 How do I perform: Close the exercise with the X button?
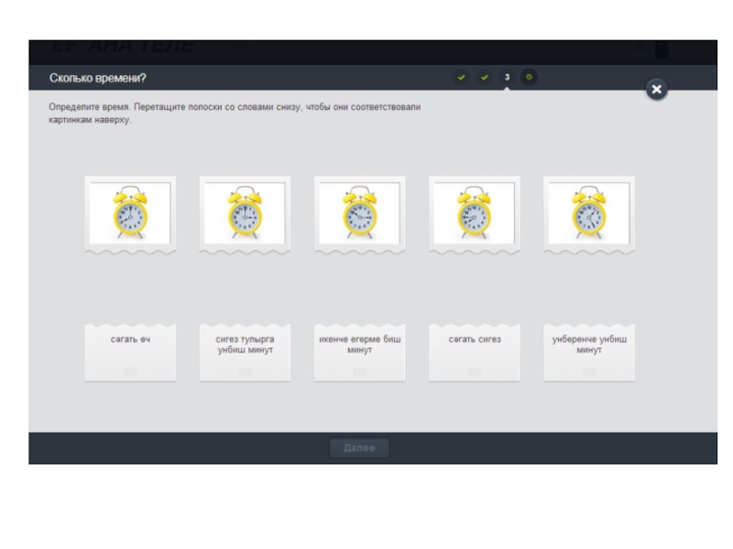click(656, 89)
